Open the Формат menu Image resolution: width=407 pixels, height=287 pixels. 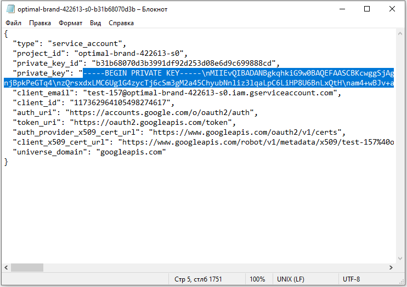click(x=70, y=23)
